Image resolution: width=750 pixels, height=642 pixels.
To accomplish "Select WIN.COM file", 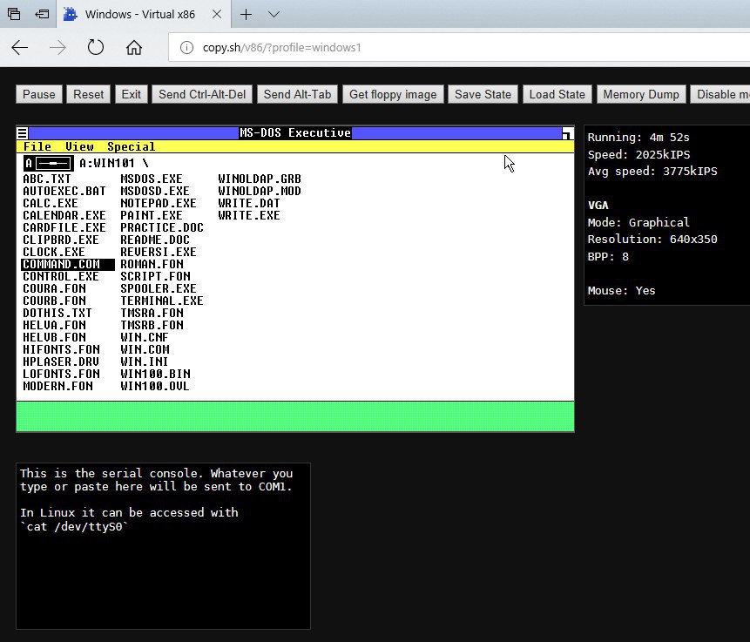I will 145,349.
